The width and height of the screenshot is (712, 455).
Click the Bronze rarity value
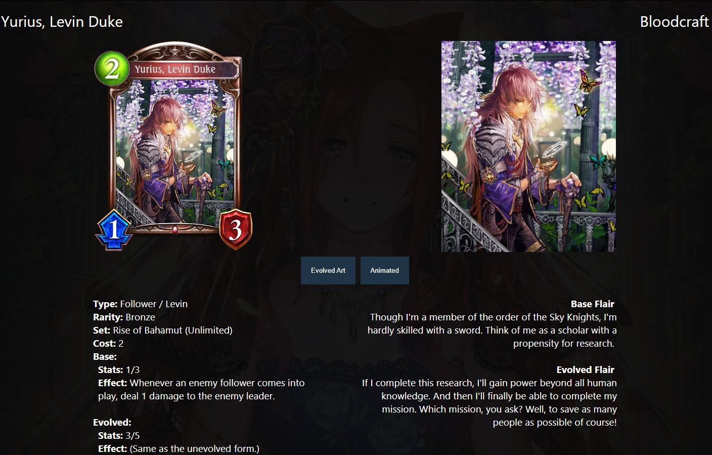140,317
